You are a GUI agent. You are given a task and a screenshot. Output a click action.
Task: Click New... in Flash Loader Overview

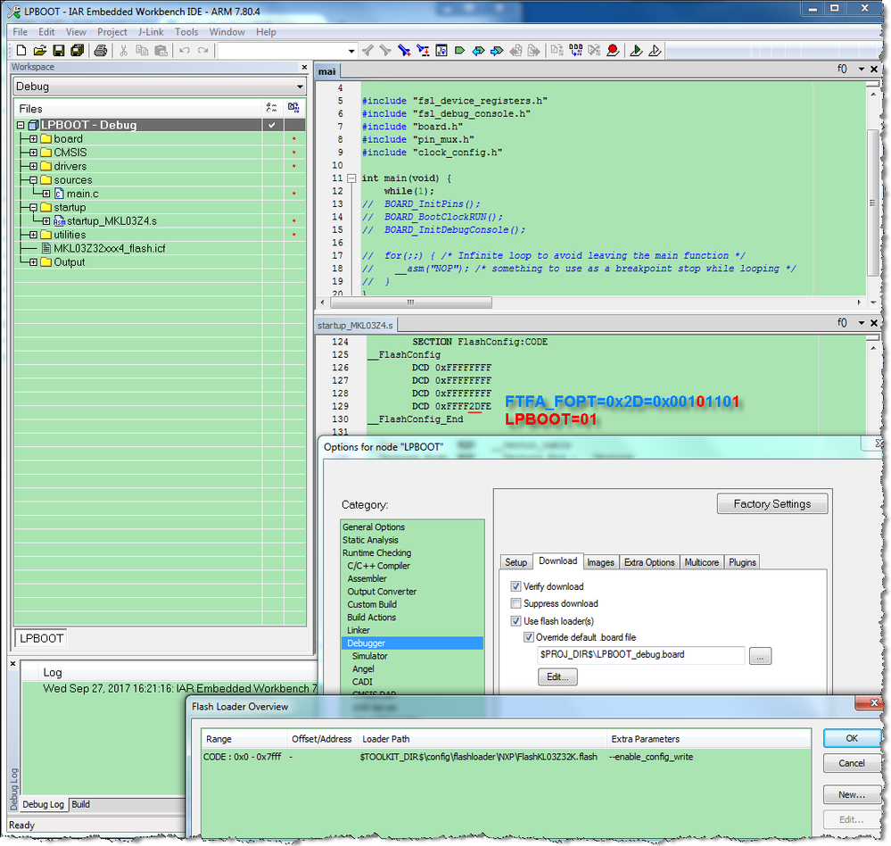[x=851, y=794]
